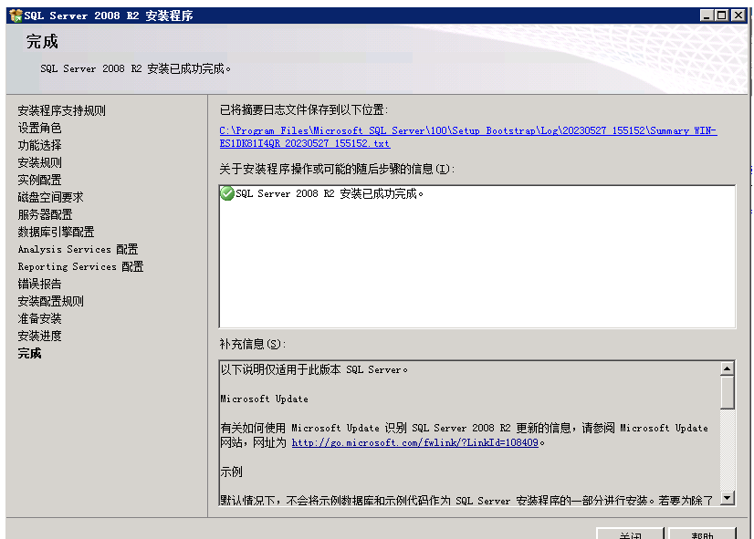Viewport: 754px width, 539px height.
Task: Open the summary log file path link
Action: point(468,137)
